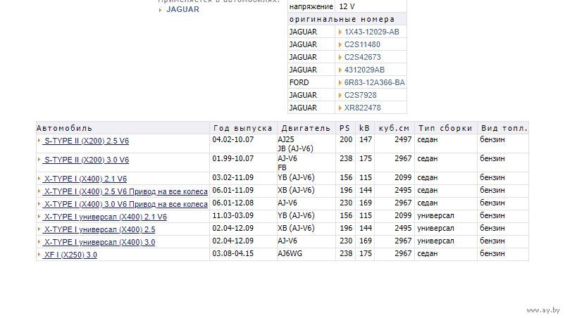Image resolution: width=565 pixels, height=318 pixels.
Task: Click the date range 03.02-11.09
Action: tap(232, 178)
